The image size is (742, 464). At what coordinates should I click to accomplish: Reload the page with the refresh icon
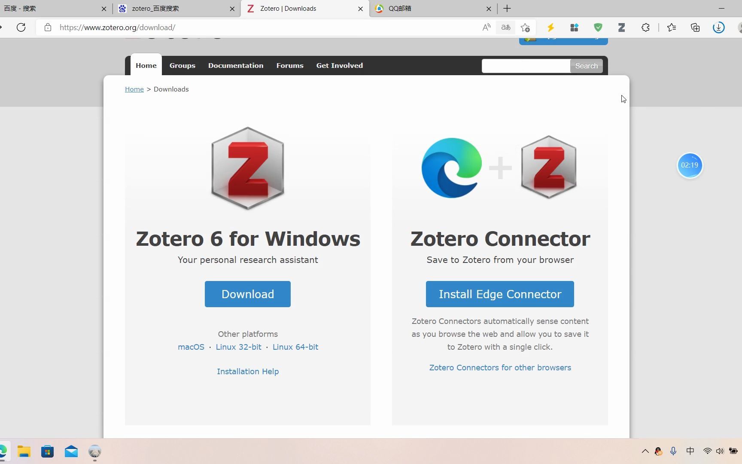coord(21,27)
